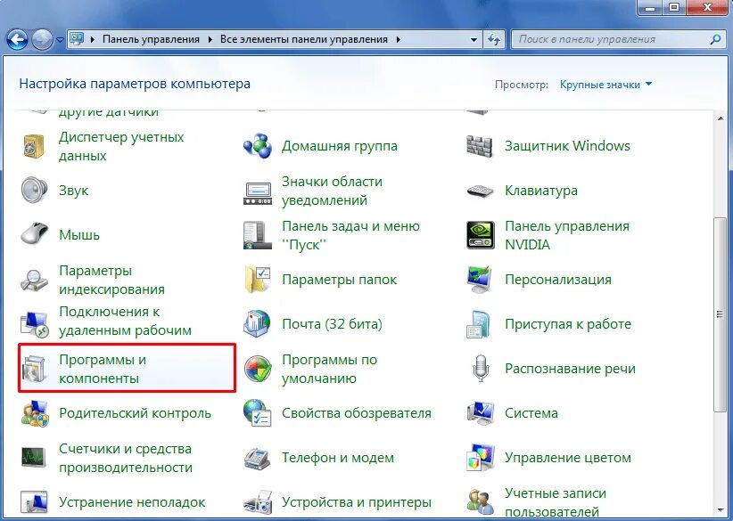Click the 'Управление цветом' link
This screenshot has height=521, width=733.
pyautogui.click(x=568, y=458)
